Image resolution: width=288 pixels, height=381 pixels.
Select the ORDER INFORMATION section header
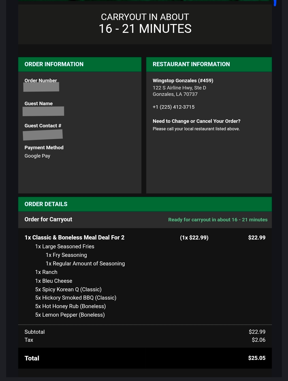coord(54,64)
